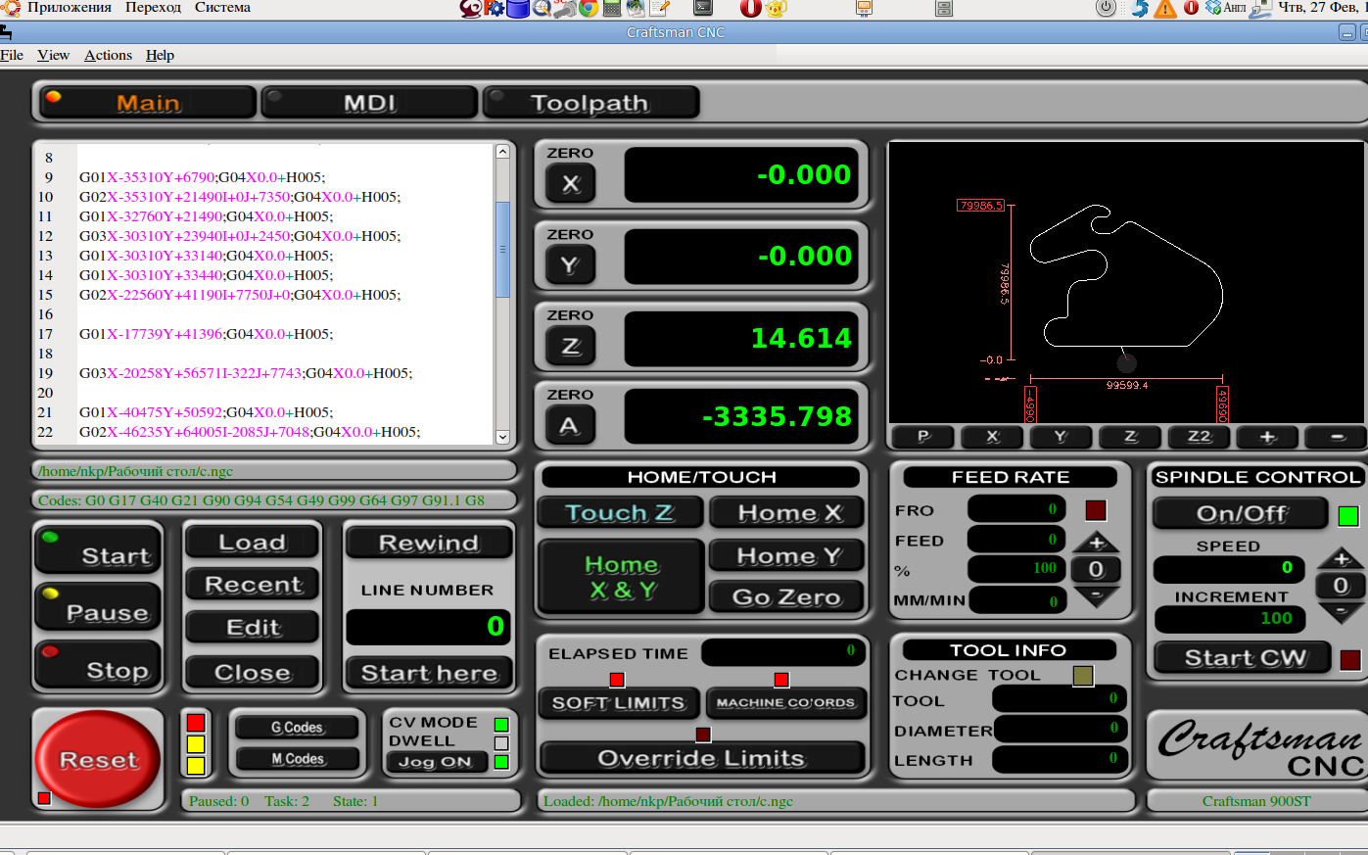1368x855 pixels.
Task: Zoom in the toolpath preview with plus
Action: tap(1268, 437)
